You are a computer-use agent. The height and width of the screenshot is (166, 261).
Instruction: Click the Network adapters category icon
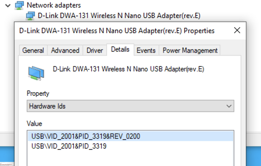(x=19, y=6)
